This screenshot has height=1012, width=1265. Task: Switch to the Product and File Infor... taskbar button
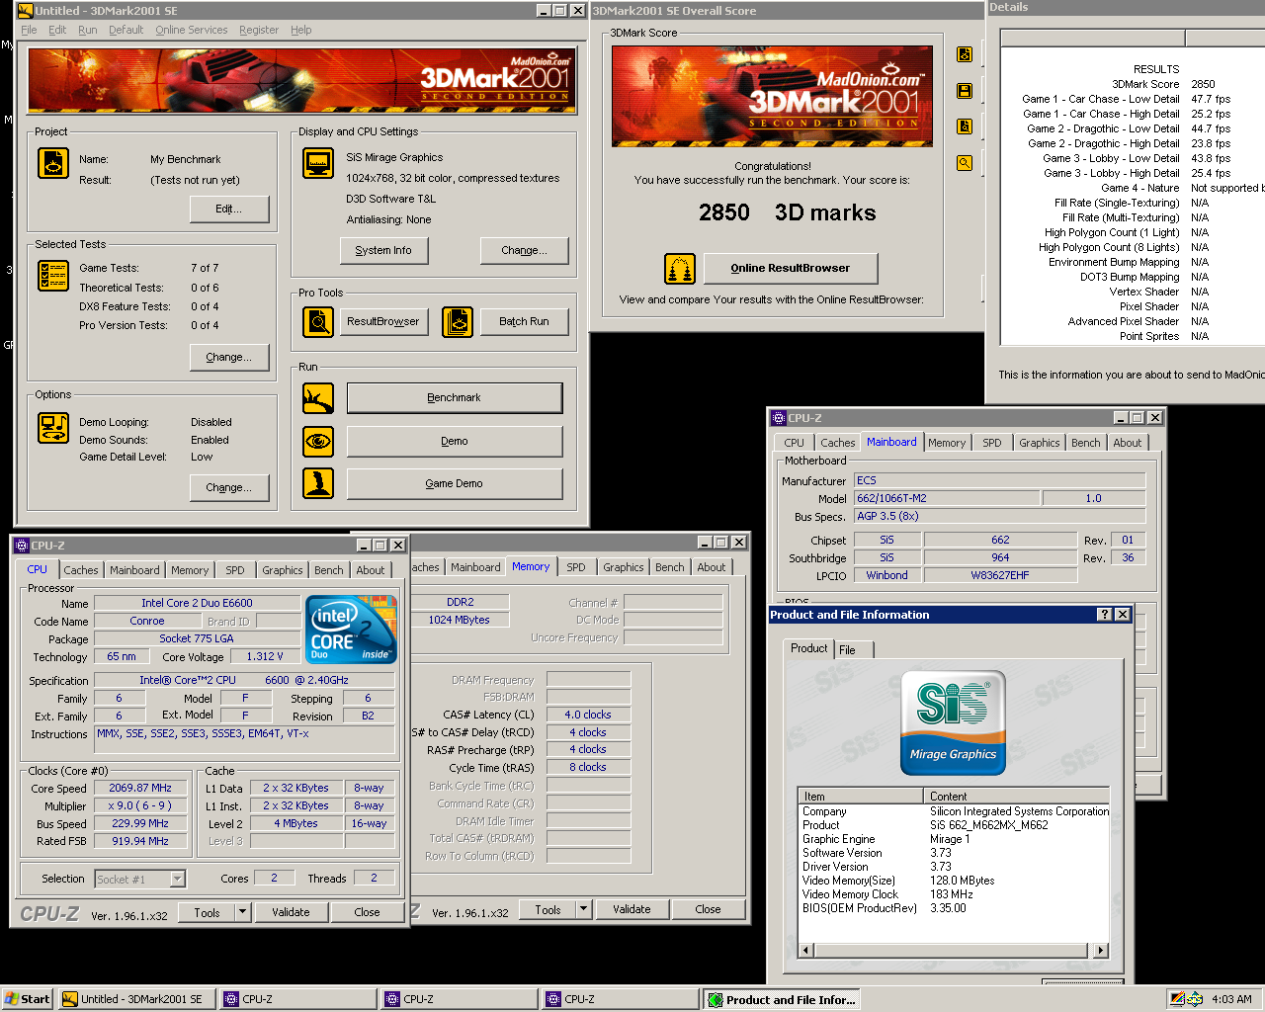pyautogui.click(x=781, y=999)
